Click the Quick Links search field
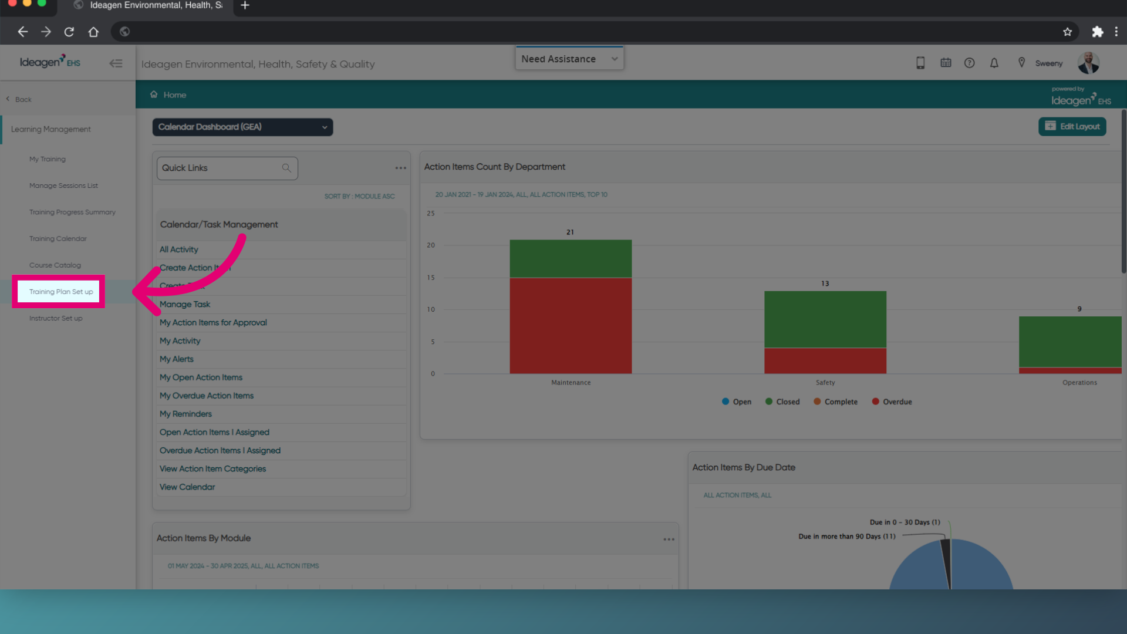The image size is (1127, 634). [227, 168]
